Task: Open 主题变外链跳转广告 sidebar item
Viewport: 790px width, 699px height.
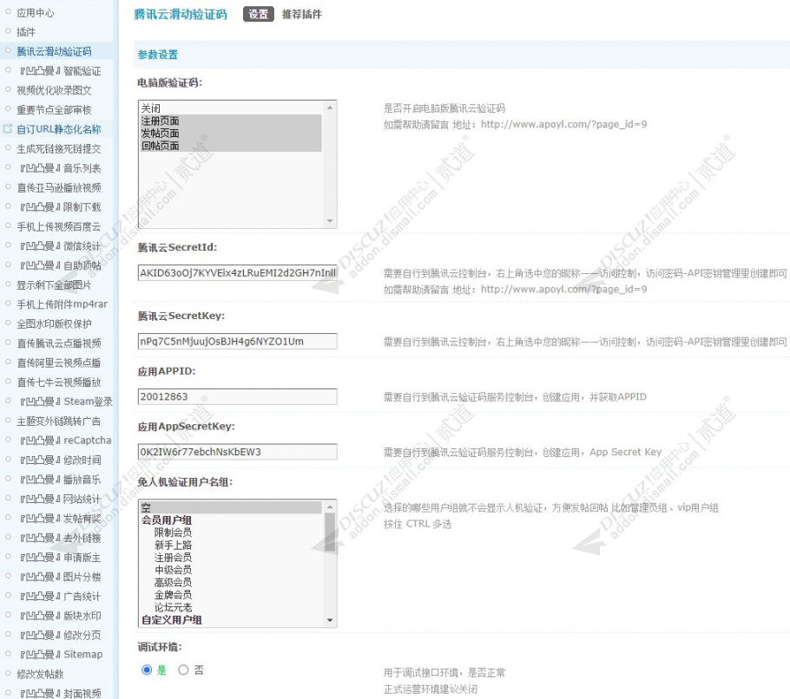Action: (x=59, y=421)
